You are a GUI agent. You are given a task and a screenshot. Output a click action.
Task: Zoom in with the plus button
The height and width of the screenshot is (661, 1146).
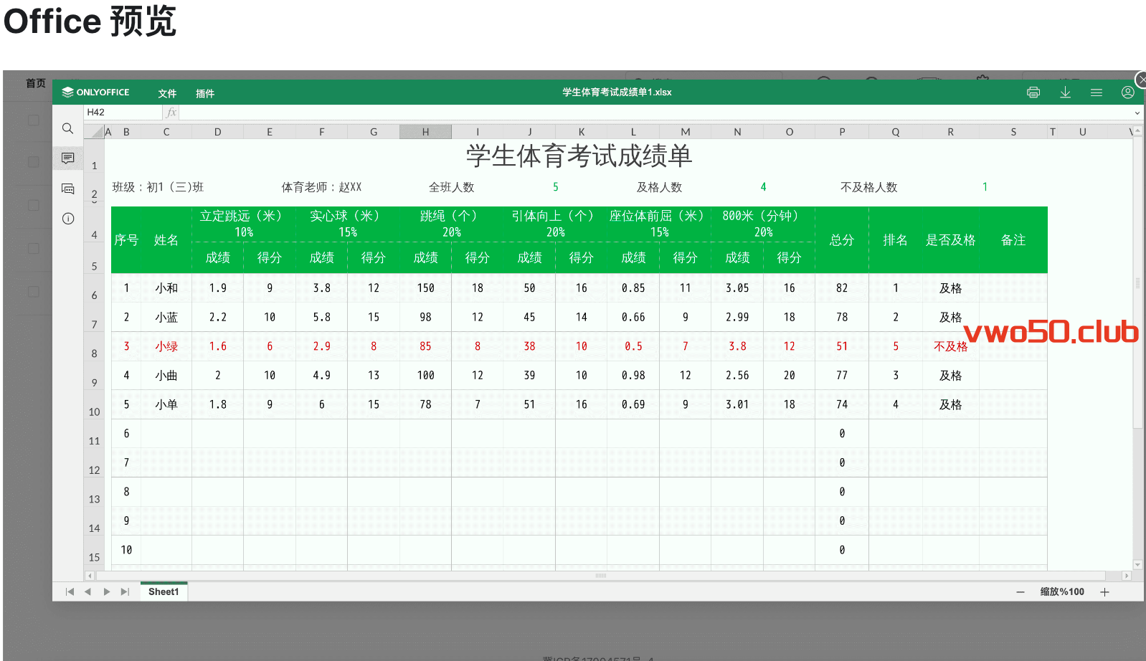(x=1104, y=592)
